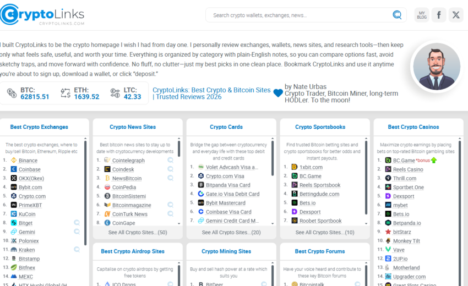Open Crypto News Sites category heading

pyautogui.click(x=133, y=127)
